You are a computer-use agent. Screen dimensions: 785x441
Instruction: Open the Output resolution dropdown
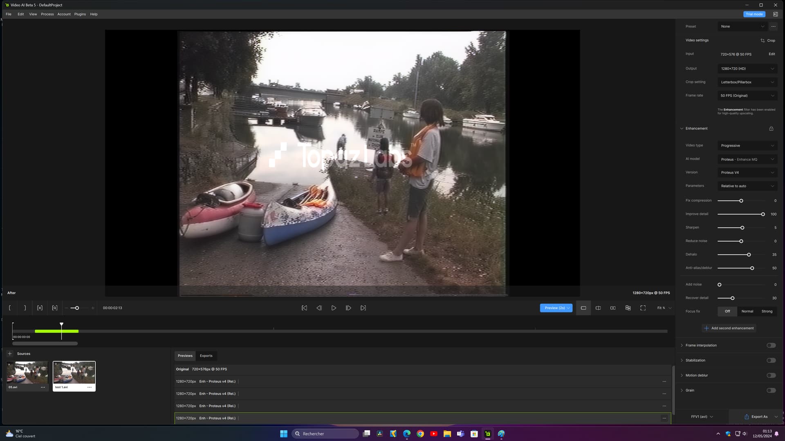747,69
